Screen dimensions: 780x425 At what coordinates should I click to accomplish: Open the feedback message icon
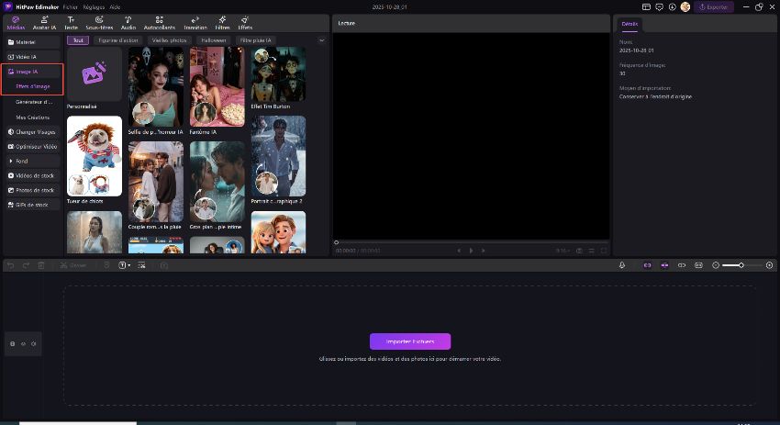[659, 7]
